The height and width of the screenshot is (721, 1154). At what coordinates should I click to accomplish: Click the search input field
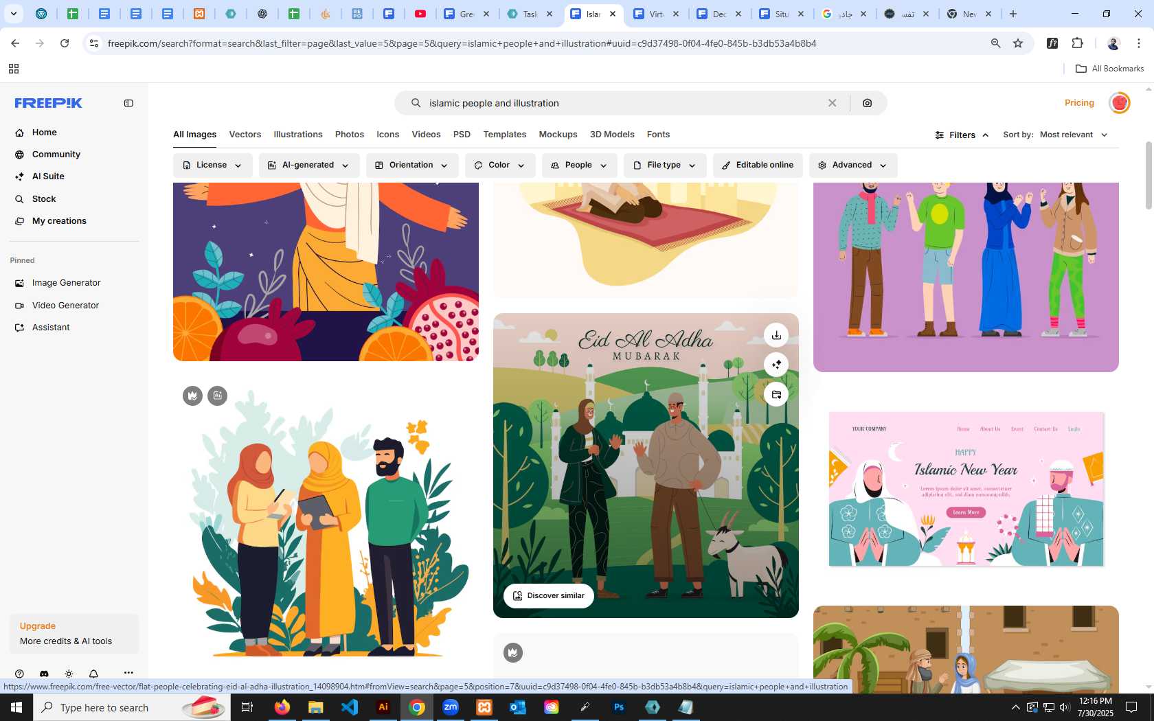click(x=622, y=103)
